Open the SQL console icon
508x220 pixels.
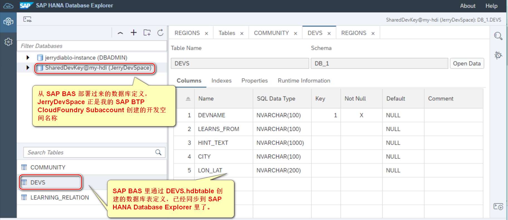pyautogui.click(x=27, y=19)
